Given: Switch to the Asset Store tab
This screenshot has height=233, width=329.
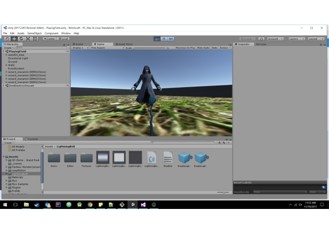Looking at the screenshot, I should click(x=124, y=44).
